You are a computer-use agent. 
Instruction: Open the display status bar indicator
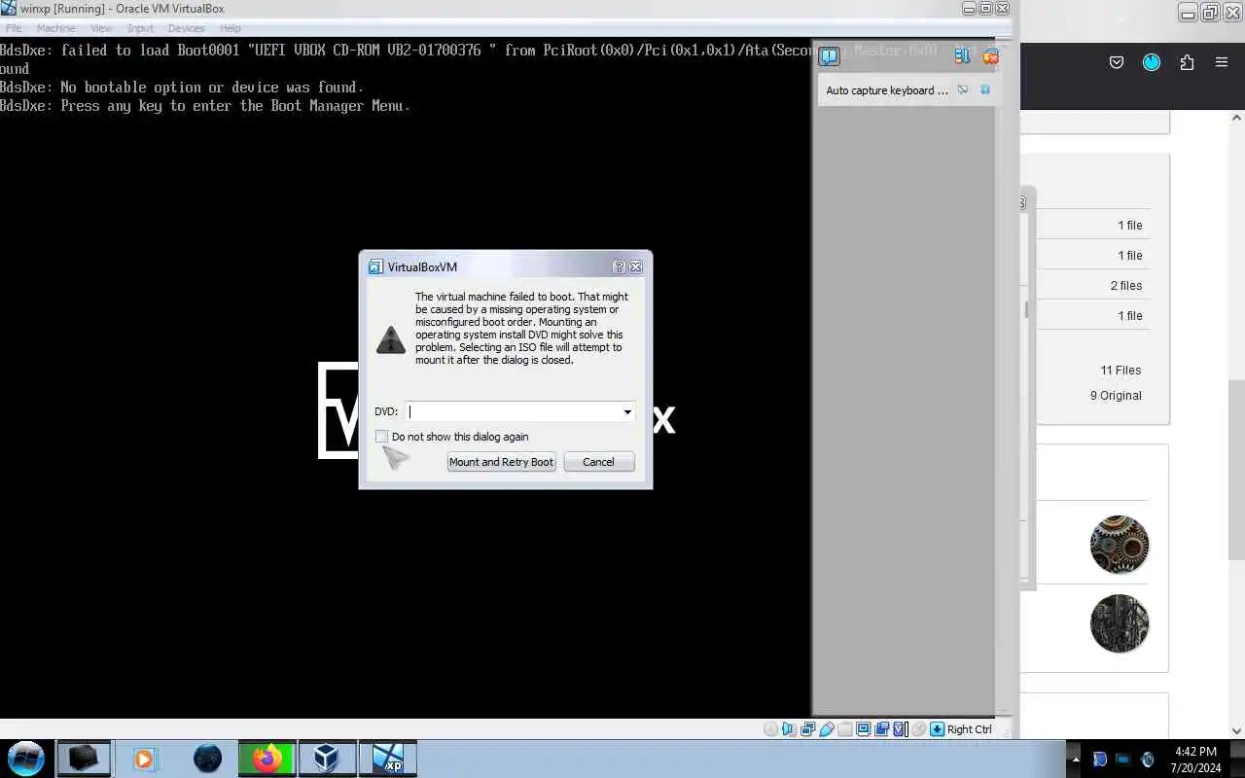(864, 729)
